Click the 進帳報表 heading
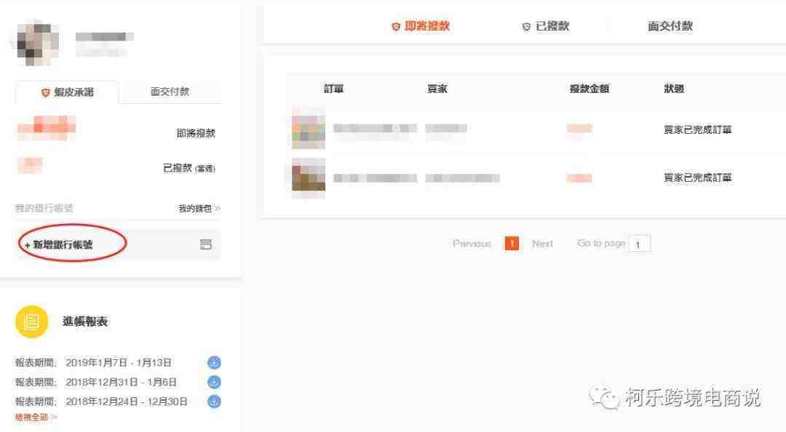This screenshot has width=786, height=432. [85, 321]
